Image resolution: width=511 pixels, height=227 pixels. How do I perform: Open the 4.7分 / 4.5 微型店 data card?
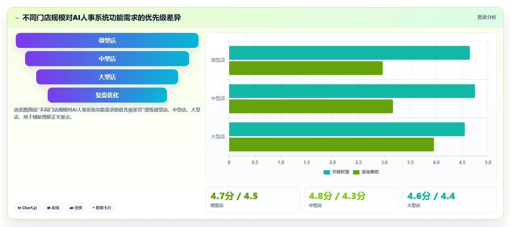pos(253,199)
